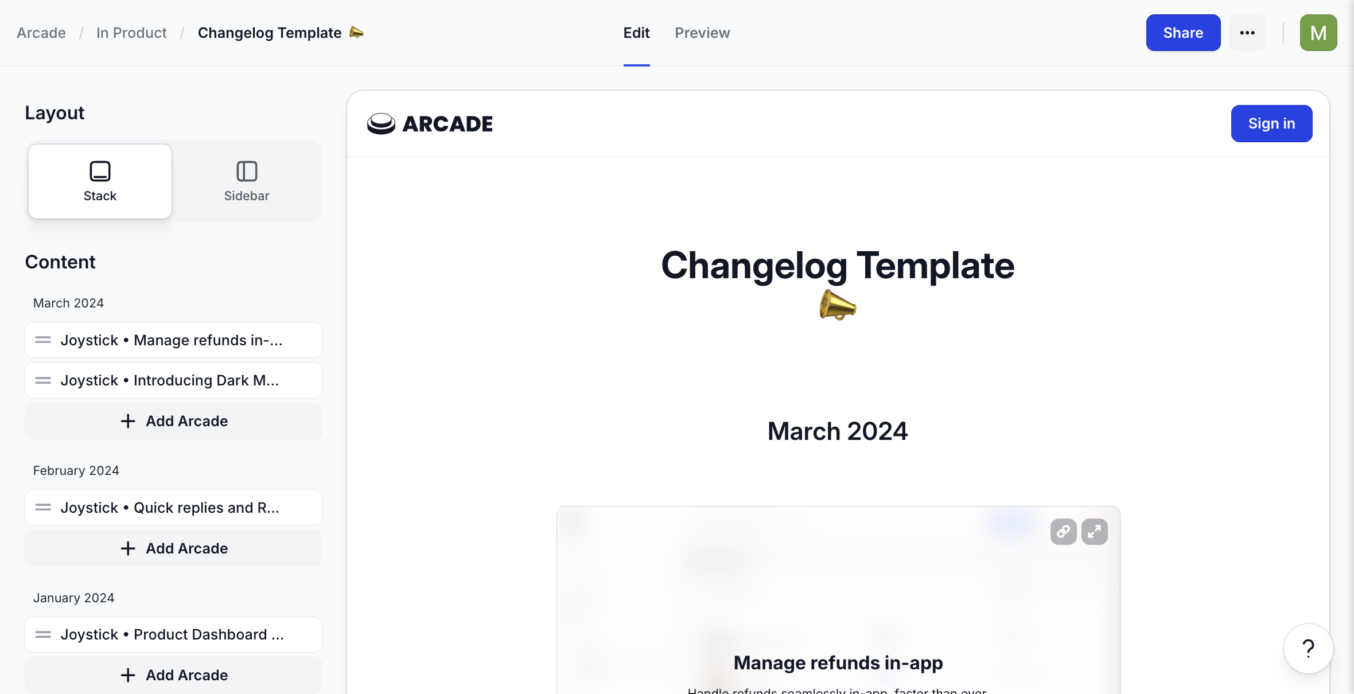Screen dimensions: 1354x694
Task: Click the Stack layout icon
Action: pyautogui.click(x=100, y=170)
